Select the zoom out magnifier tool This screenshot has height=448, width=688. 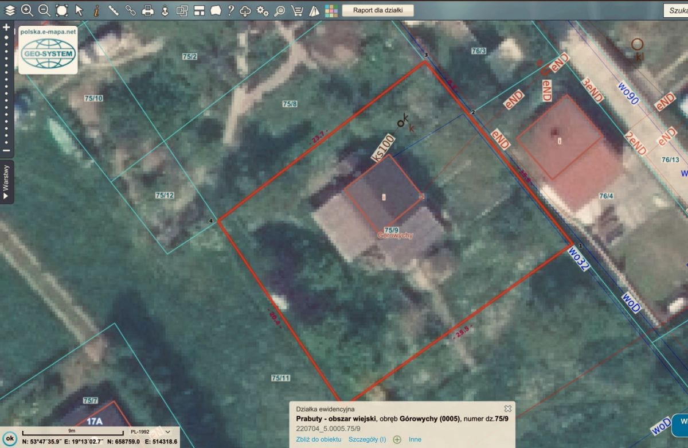pyautogui.click(x=44, y=10)
